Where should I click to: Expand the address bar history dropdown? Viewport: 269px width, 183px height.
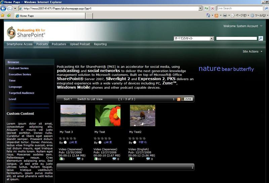(200, 8)
